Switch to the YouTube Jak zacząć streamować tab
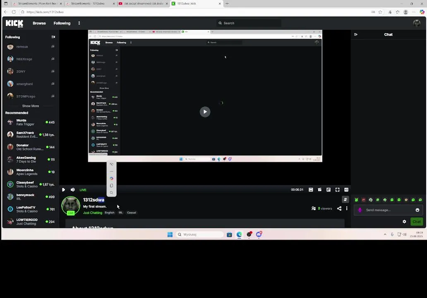This screenshot has width=427, height=298. [x=143, y=4]
